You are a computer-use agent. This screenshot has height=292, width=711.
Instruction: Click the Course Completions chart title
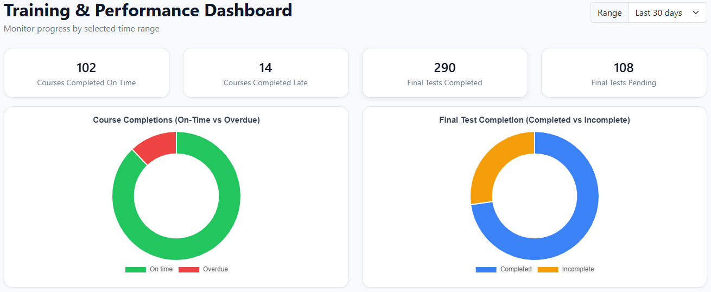click(176, 120)
